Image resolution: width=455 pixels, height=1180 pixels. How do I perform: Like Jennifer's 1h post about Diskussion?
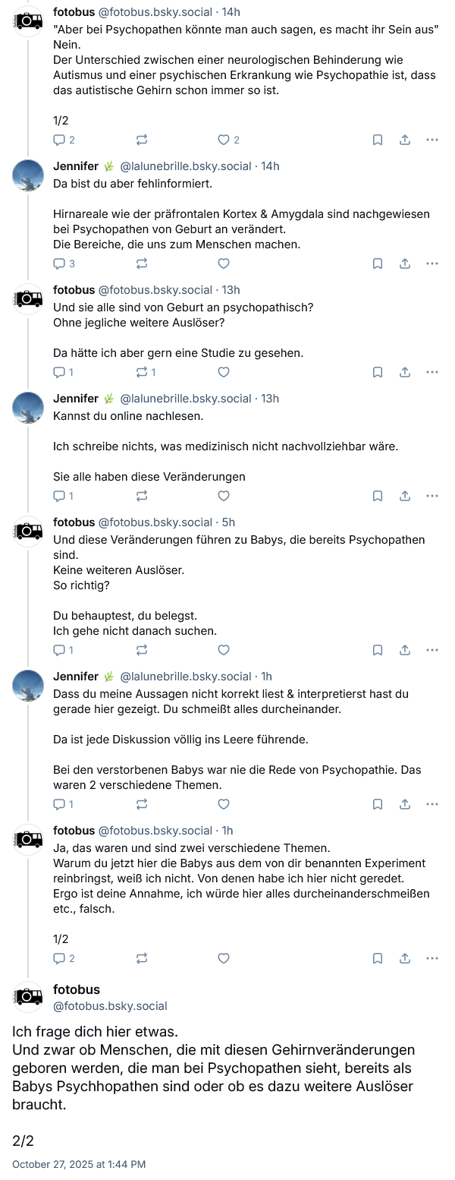click(x=224, y=804)
